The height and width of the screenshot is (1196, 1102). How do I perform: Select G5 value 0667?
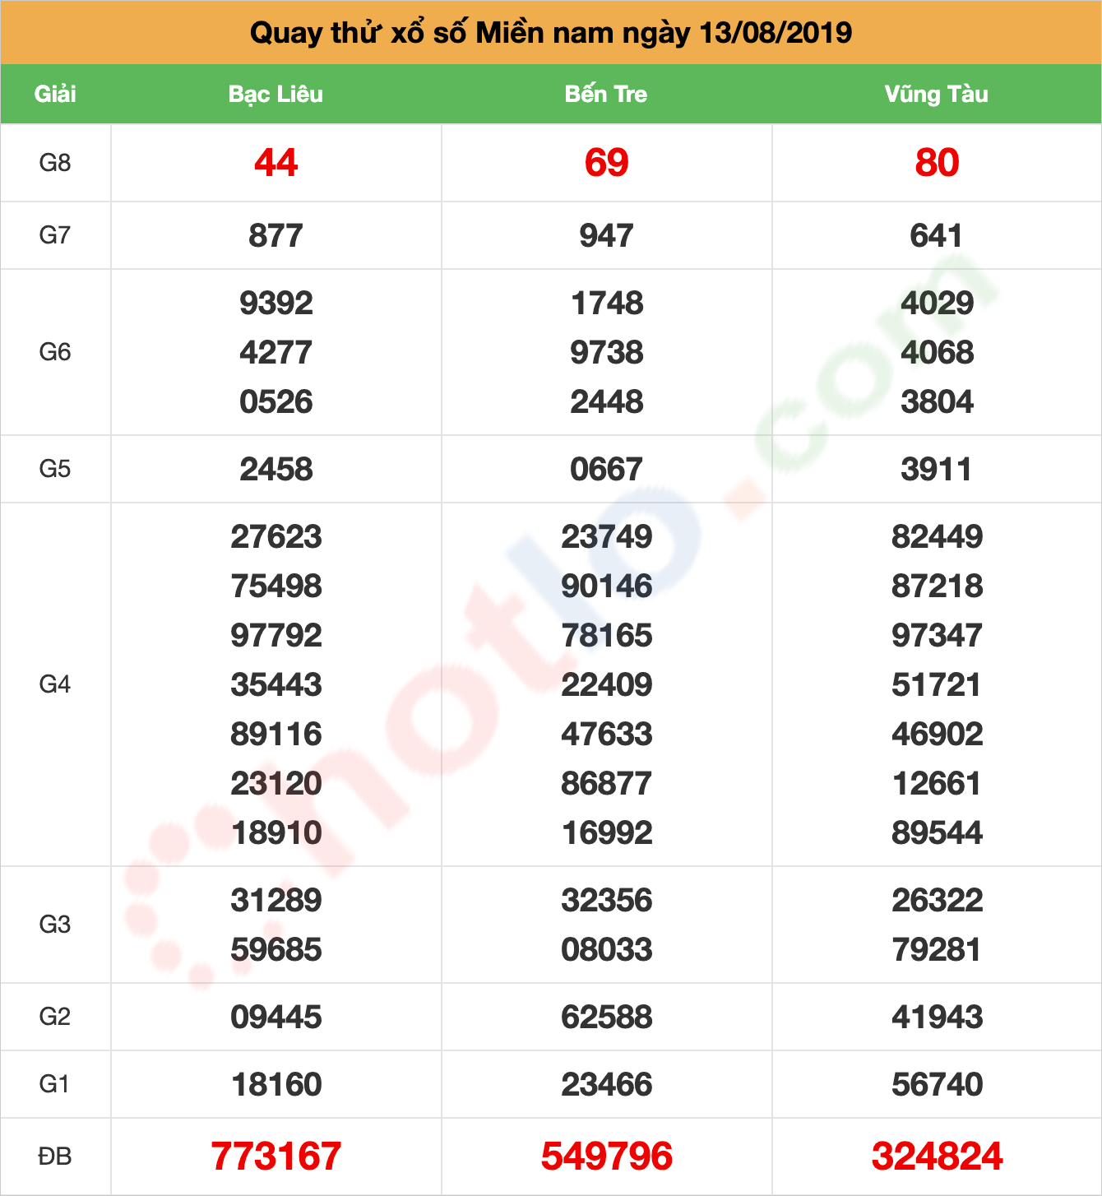[x=606, y=470]
